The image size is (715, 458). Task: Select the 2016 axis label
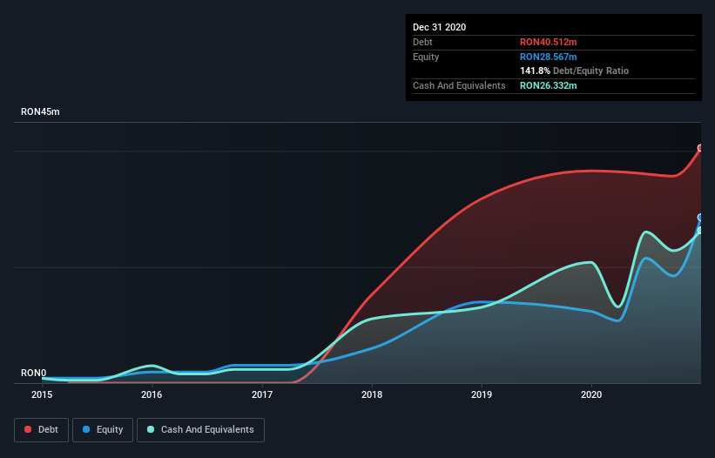[x=152, y=394]
